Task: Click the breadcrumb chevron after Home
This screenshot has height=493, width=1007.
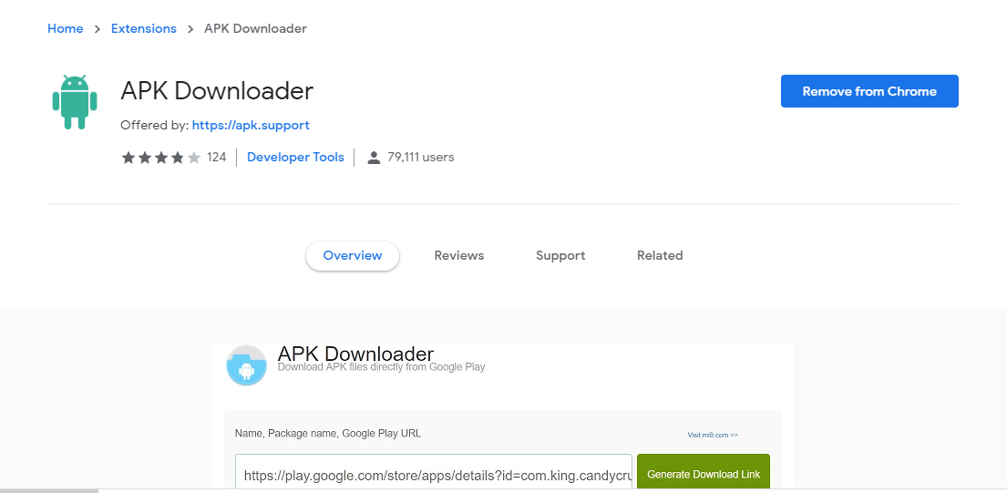Action: [x=97, y=29]
